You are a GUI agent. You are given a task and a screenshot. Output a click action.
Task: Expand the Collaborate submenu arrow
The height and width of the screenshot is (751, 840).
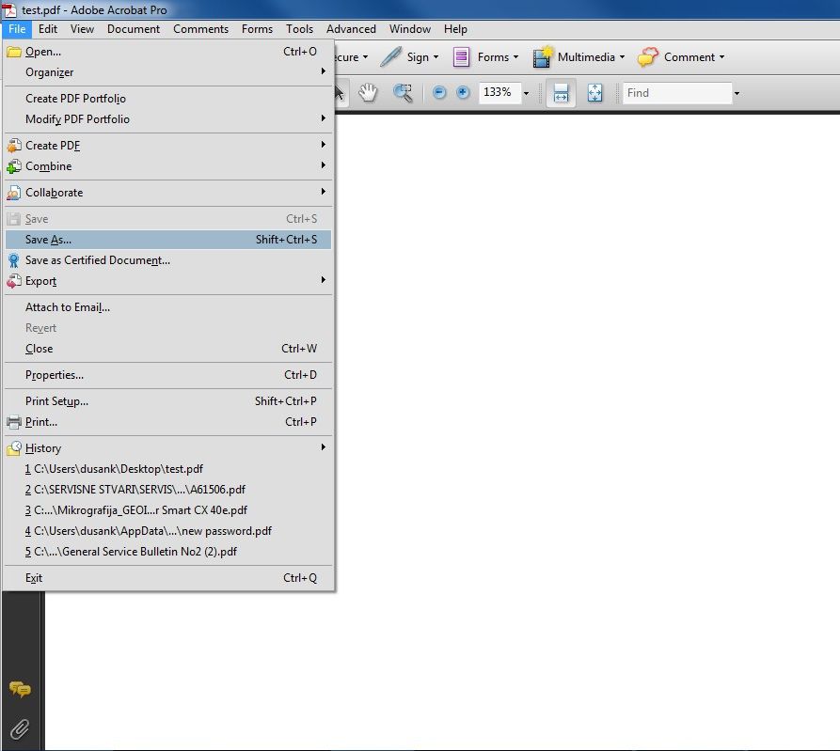point(323,191)
